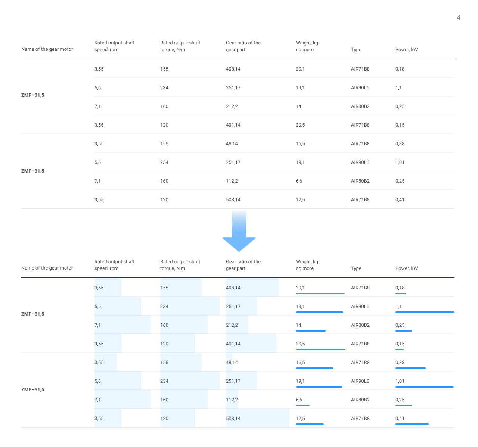478x447 pixels.
Task: Click the blue data bar under weight 20,1
Action: [320, 294]
